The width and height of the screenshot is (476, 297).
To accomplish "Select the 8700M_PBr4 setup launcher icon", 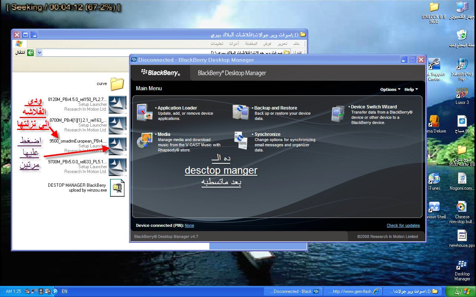I will tap(117, 125).
